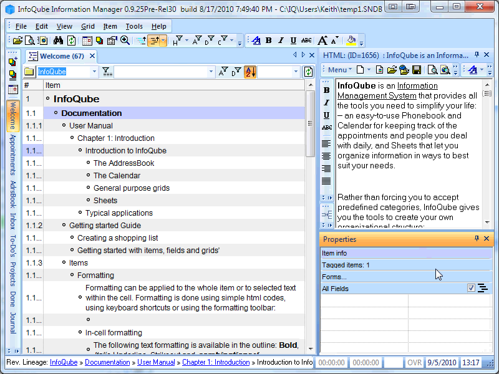
Task: Open the new document dropdown arrow in HTML pane
Action: 369,70
